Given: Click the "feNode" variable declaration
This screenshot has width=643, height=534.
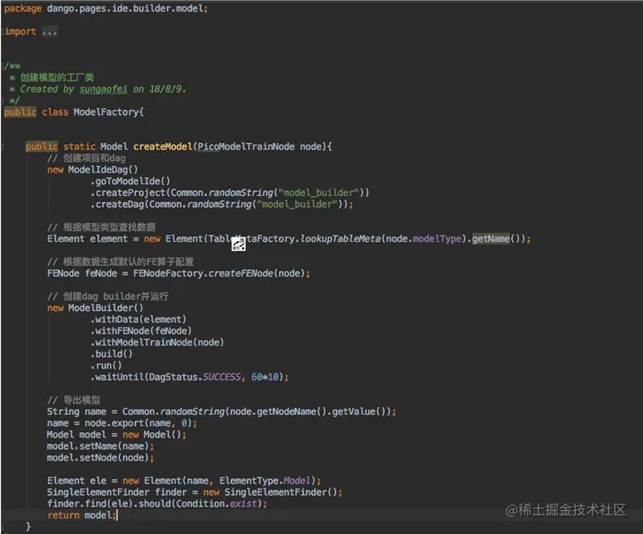Looking at the screenshot, I should tap(101, 273).
